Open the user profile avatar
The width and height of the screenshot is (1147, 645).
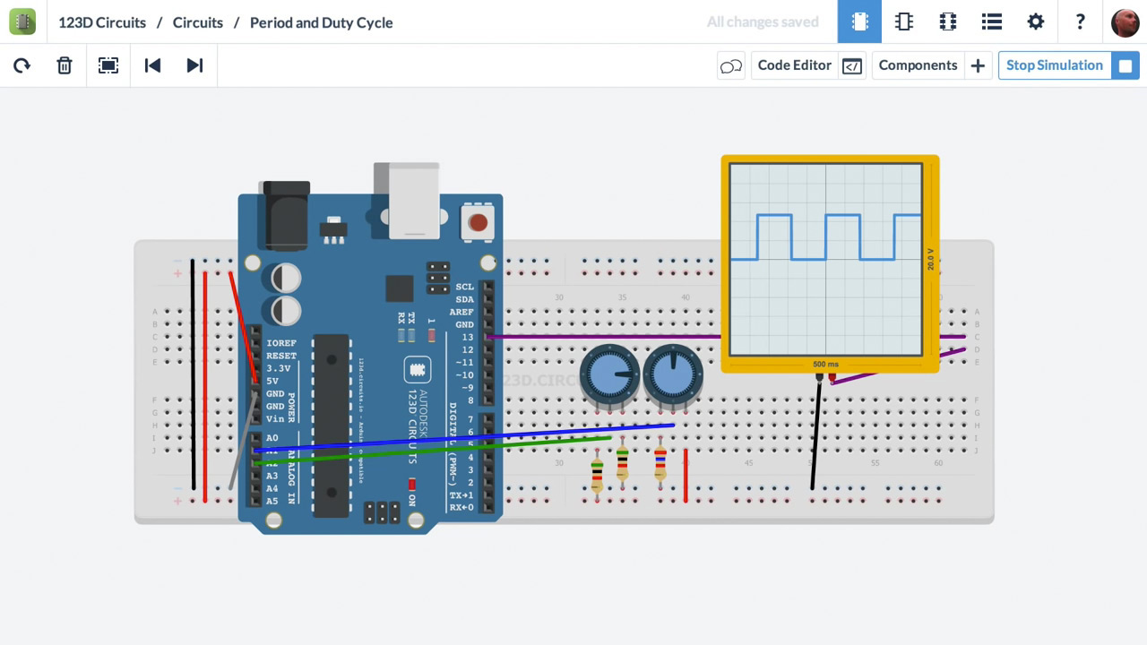pyautogui.click(x=1125, y=22)
